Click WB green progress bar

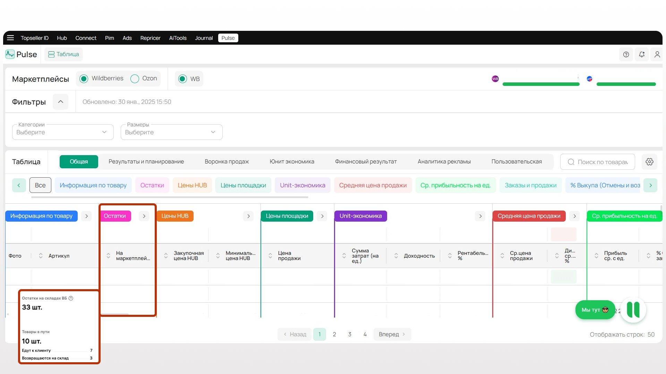point(541,84)
